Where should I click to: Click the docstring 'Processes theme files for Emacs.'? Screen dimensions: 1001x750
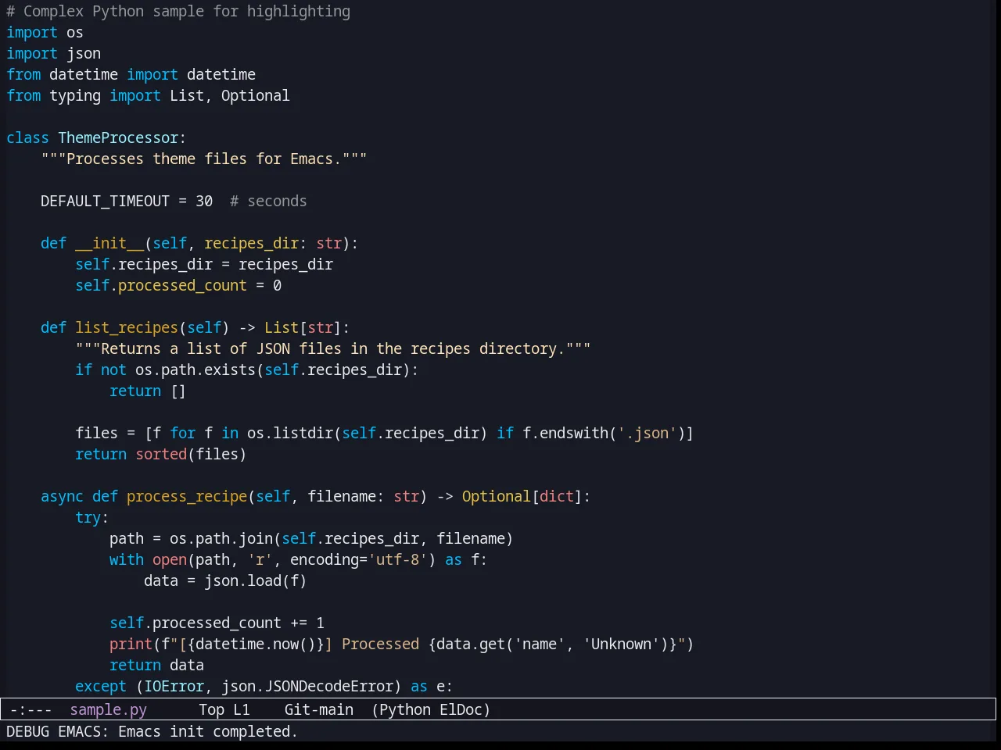(x=204, y=159)
